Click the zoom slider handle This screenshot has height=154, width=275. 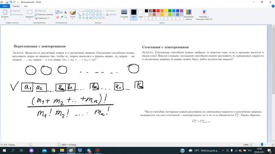coord(262,145)
